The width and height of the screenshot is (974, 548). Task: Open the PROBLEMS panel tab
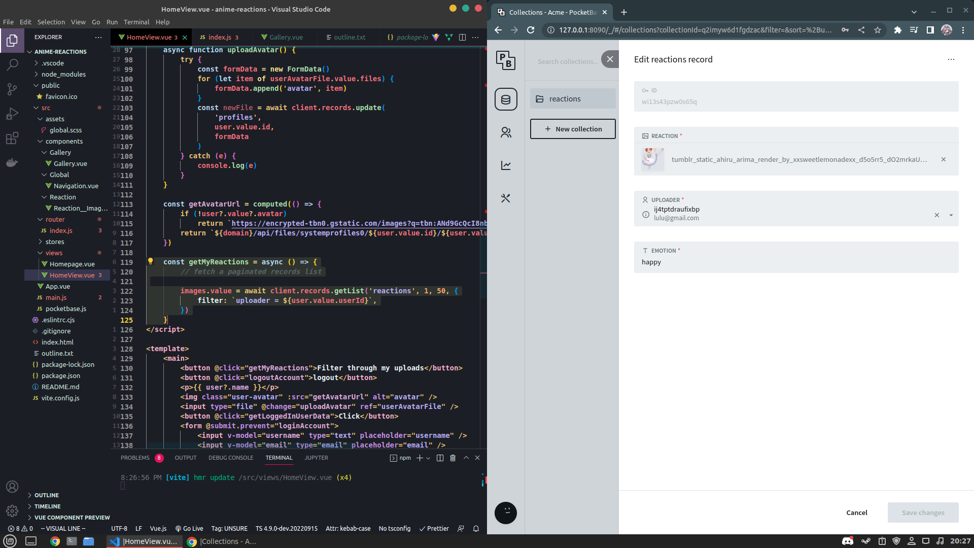142,458
